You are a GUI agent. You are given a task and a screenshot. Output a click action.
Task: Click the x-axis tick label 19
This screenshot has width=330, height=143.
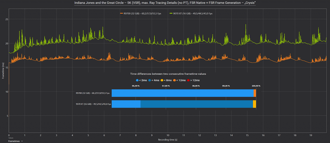coord(311,135)
